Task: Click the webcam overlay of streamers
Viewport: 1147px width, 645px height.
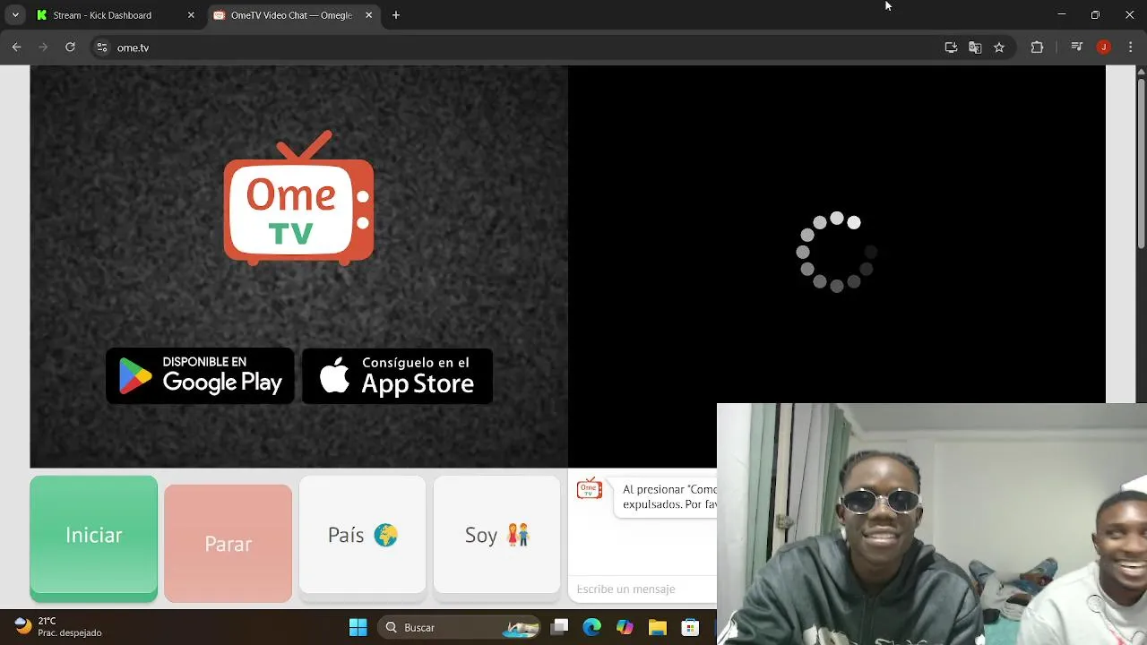Action: pyautogui.click(x=932, y=524)
